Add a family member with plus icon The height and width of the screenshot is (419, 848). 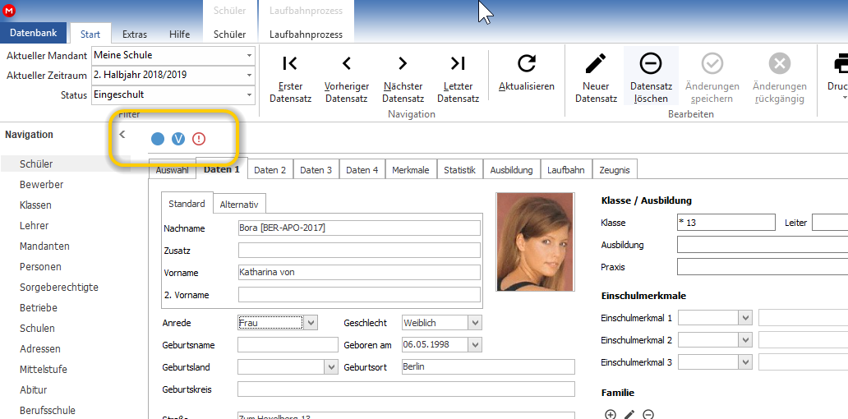point(610,415)
